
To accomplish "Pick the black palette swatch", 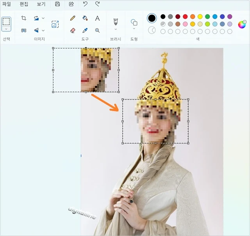I will tap(163, 16).
